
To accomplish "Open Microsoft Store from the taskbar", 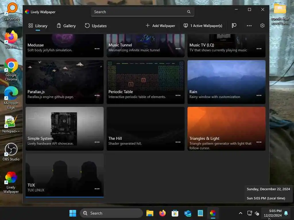I will coord(175,213).
